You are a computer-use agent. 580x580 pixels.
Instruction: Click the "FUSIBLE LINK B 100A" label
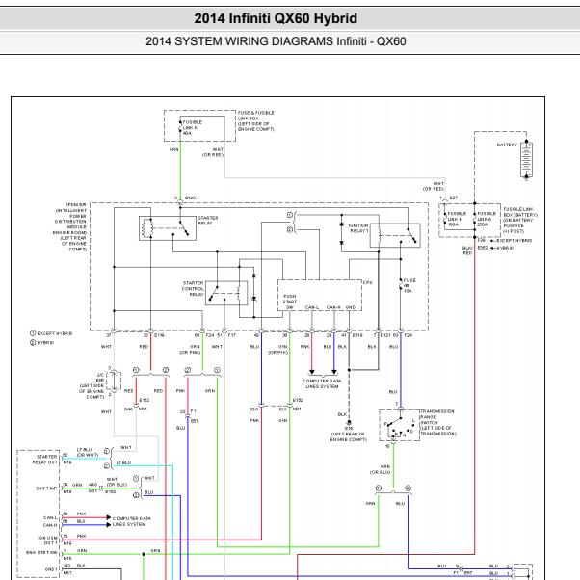click(x=457, y=219)
